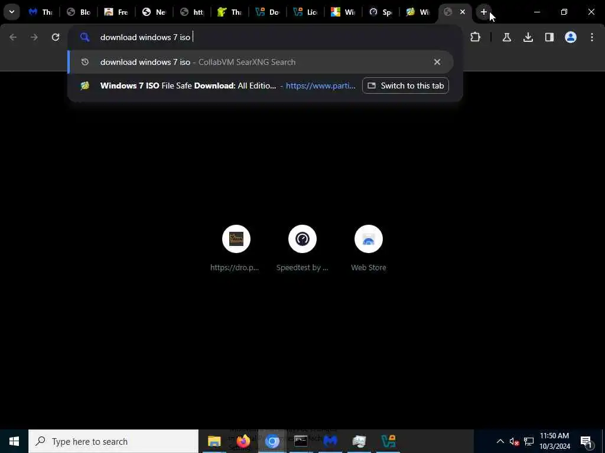Switch to the 'Lic' tab

(x=305, y=12)
